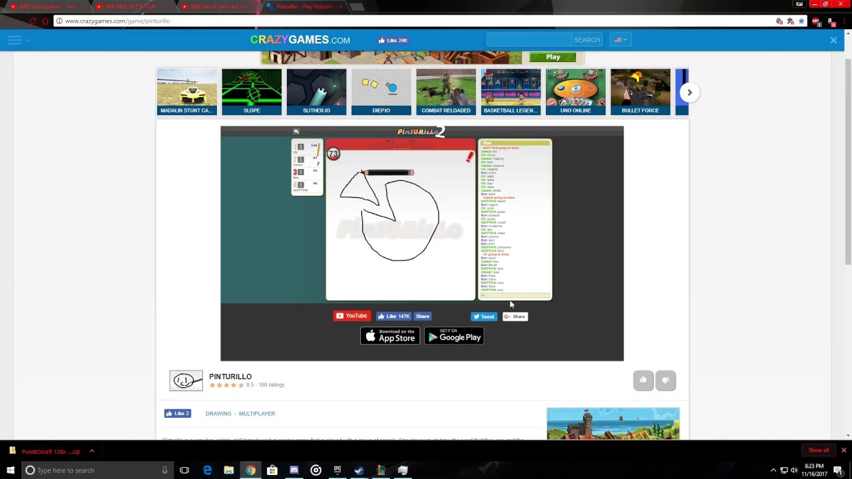
Task: Focus the game search input field
Action: pyautogui.click(x=529, y=40)
